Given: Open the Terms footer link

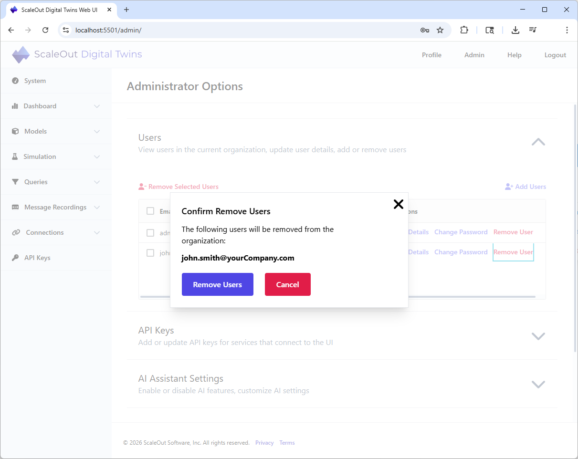Looking at the screenshot, I should coord(287,443).
